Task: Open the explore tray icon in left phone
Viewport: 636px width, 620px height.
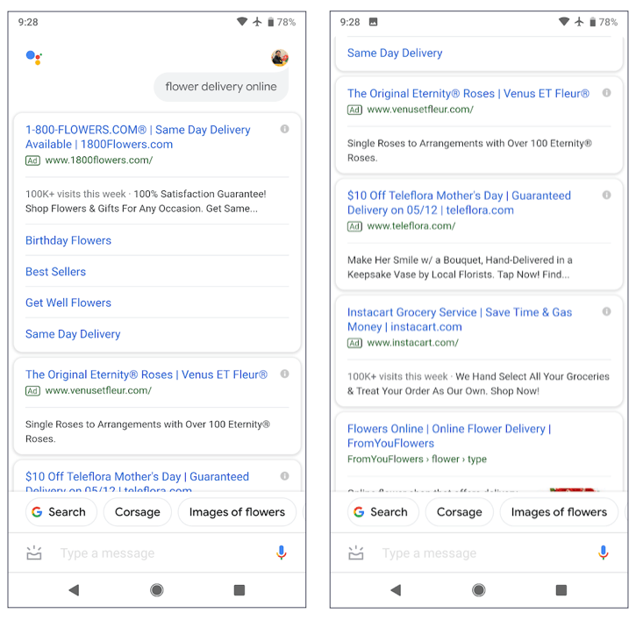Action: point(34,552)
